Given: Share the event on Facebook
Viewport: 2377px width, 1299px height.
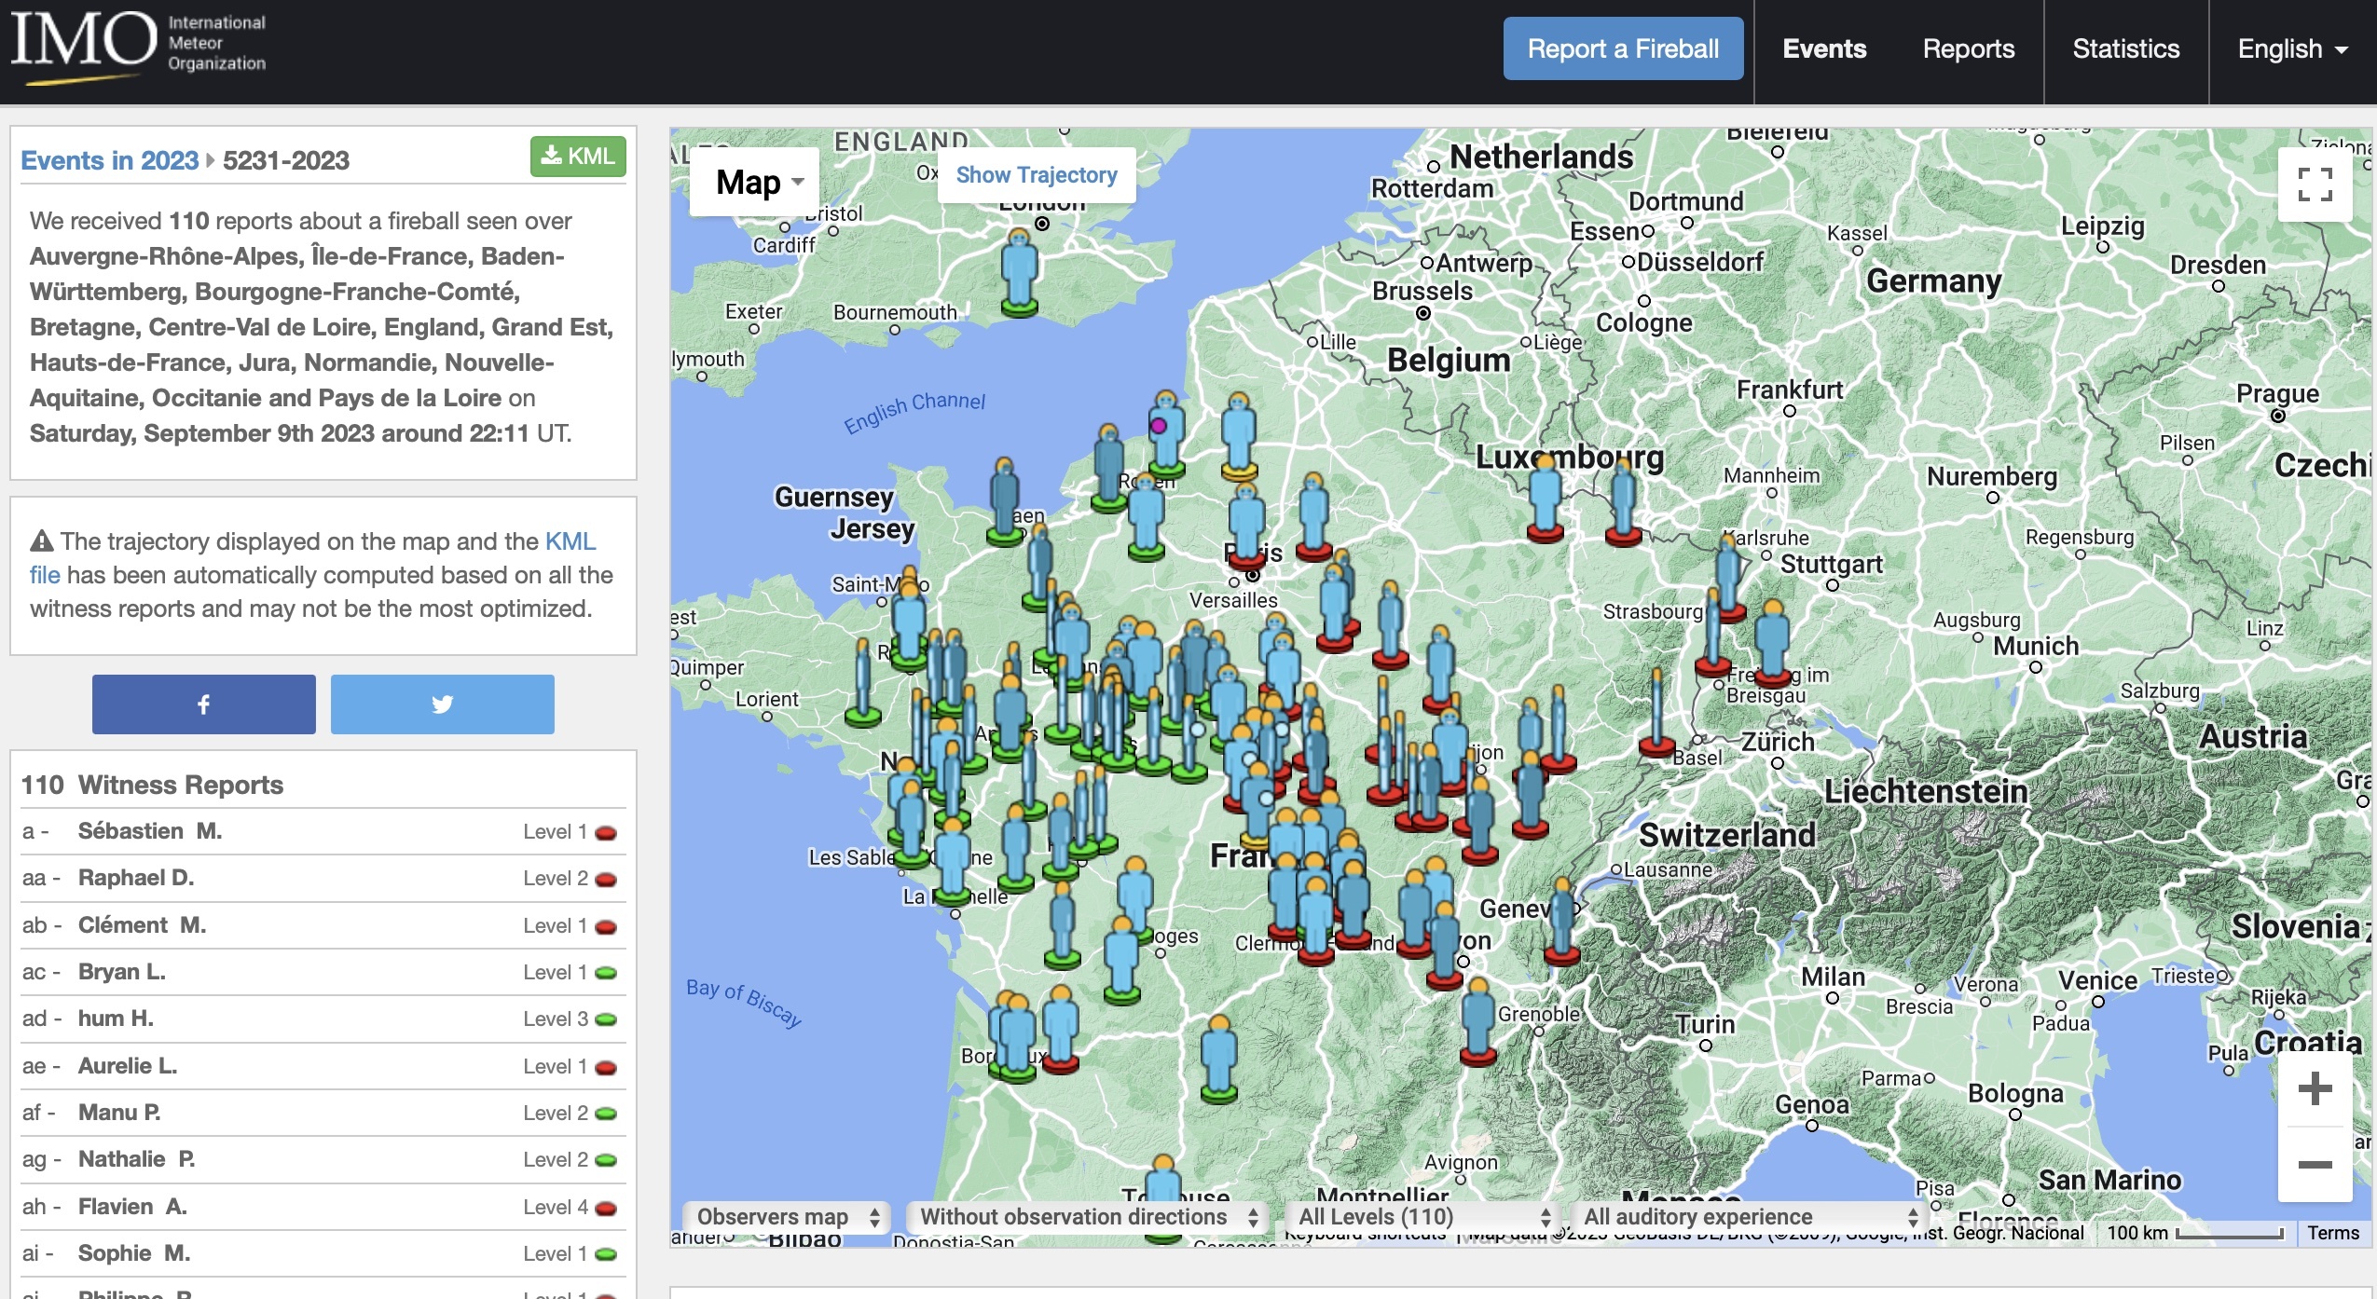Looking at the screenshot, I should click(x=204, y=704).
